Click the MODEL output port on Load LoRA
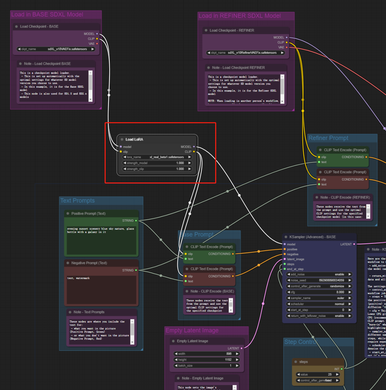This screenshot has height=390, width=386. coord(194,147)
